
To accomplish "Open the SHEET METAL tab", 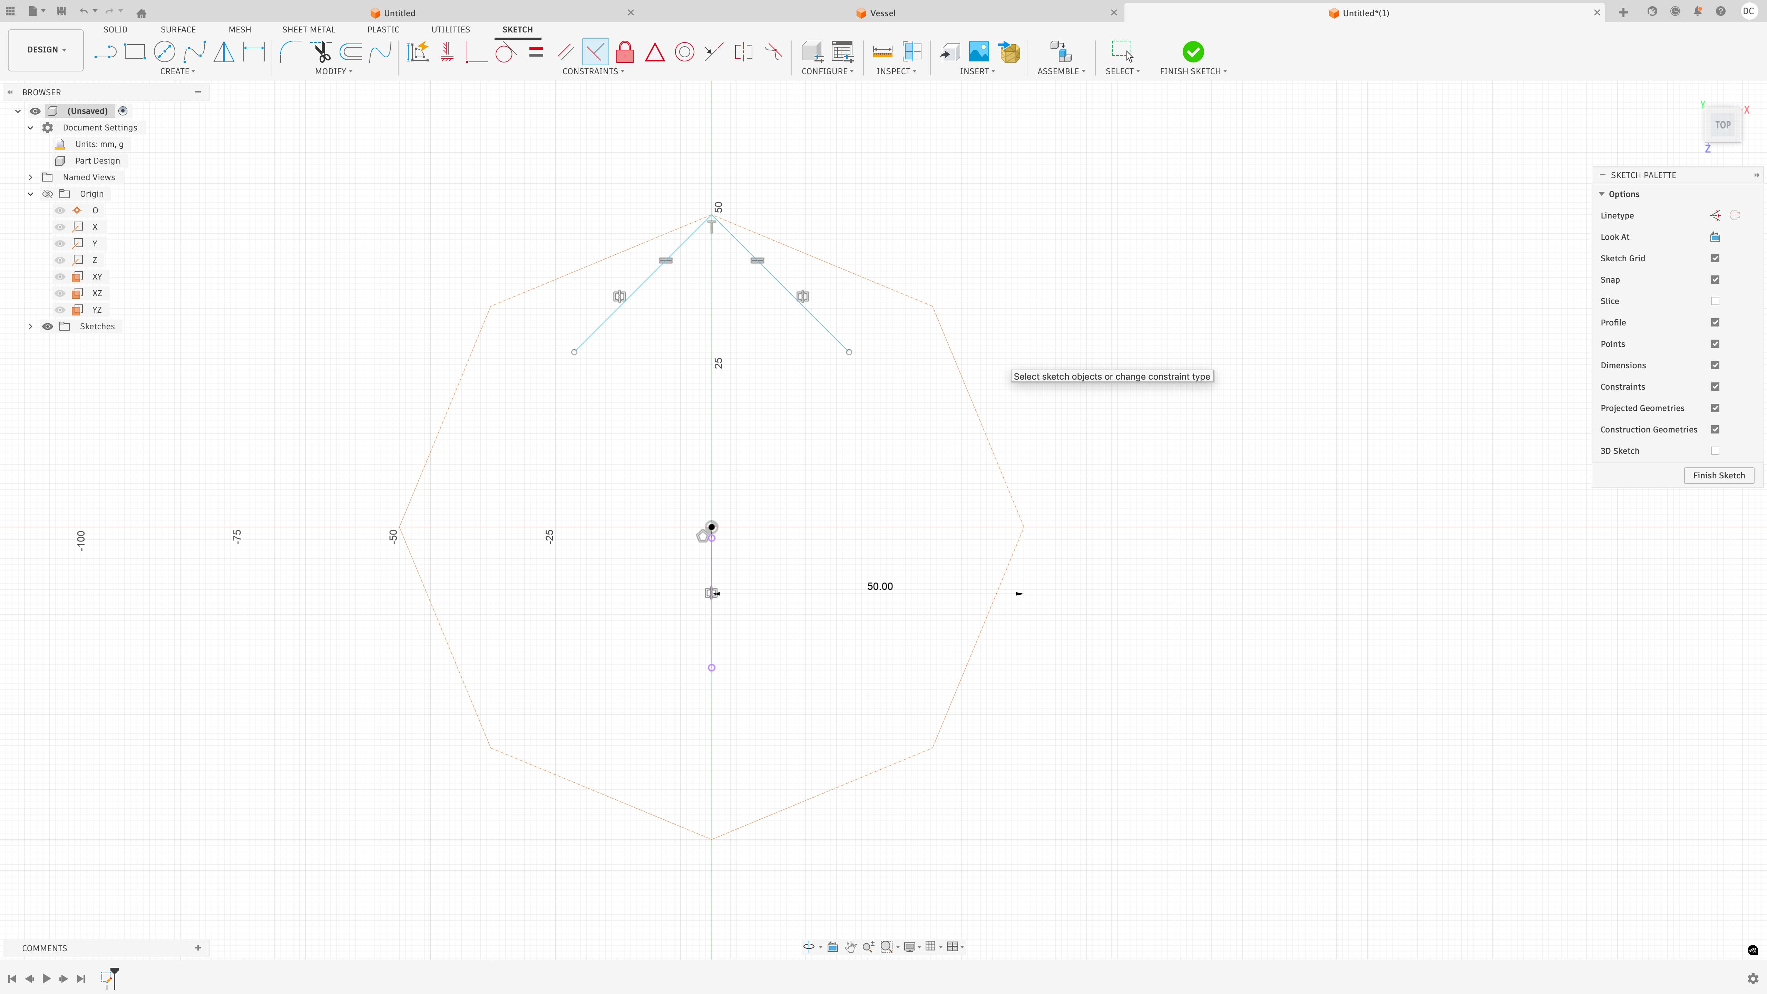I will pyautogui.click(x=308, y=29).
